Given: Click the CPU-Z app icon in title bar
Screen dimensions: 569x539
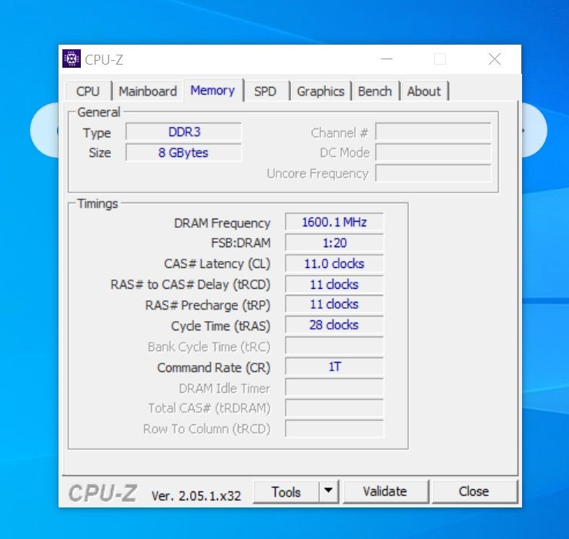Looking at the screenshot, I should point(72,59).
